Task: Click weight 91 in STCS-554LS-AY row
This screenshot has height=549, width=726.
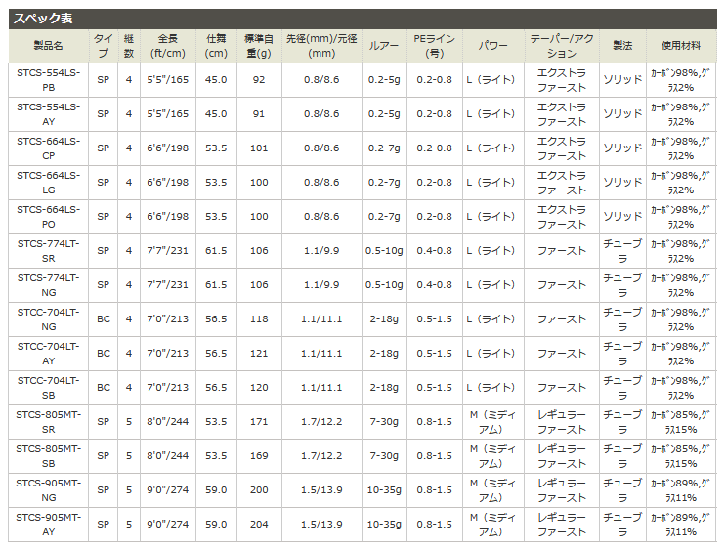Action: point(259,114)
